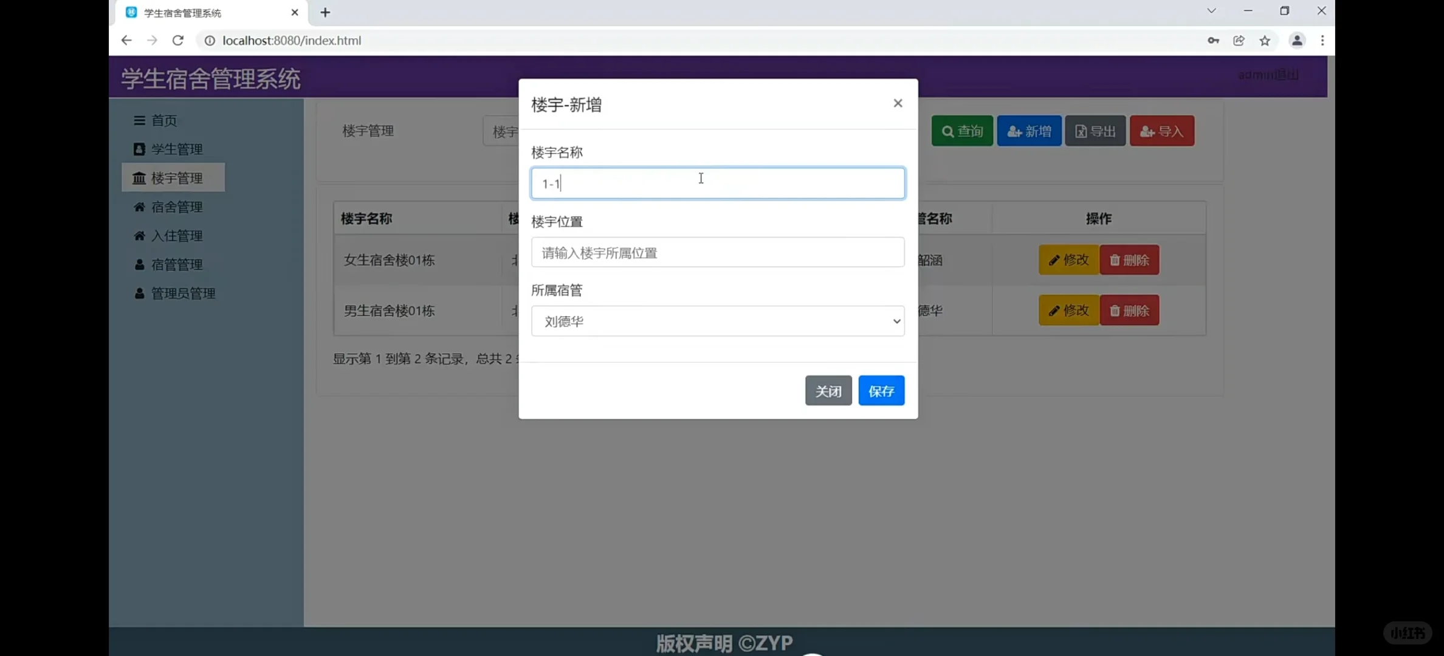The height and width of the screenshot is (656, 1444).
Task: Click 修改 edit for 女生宿舍楼01栋
Action: tap(1067, 259)
